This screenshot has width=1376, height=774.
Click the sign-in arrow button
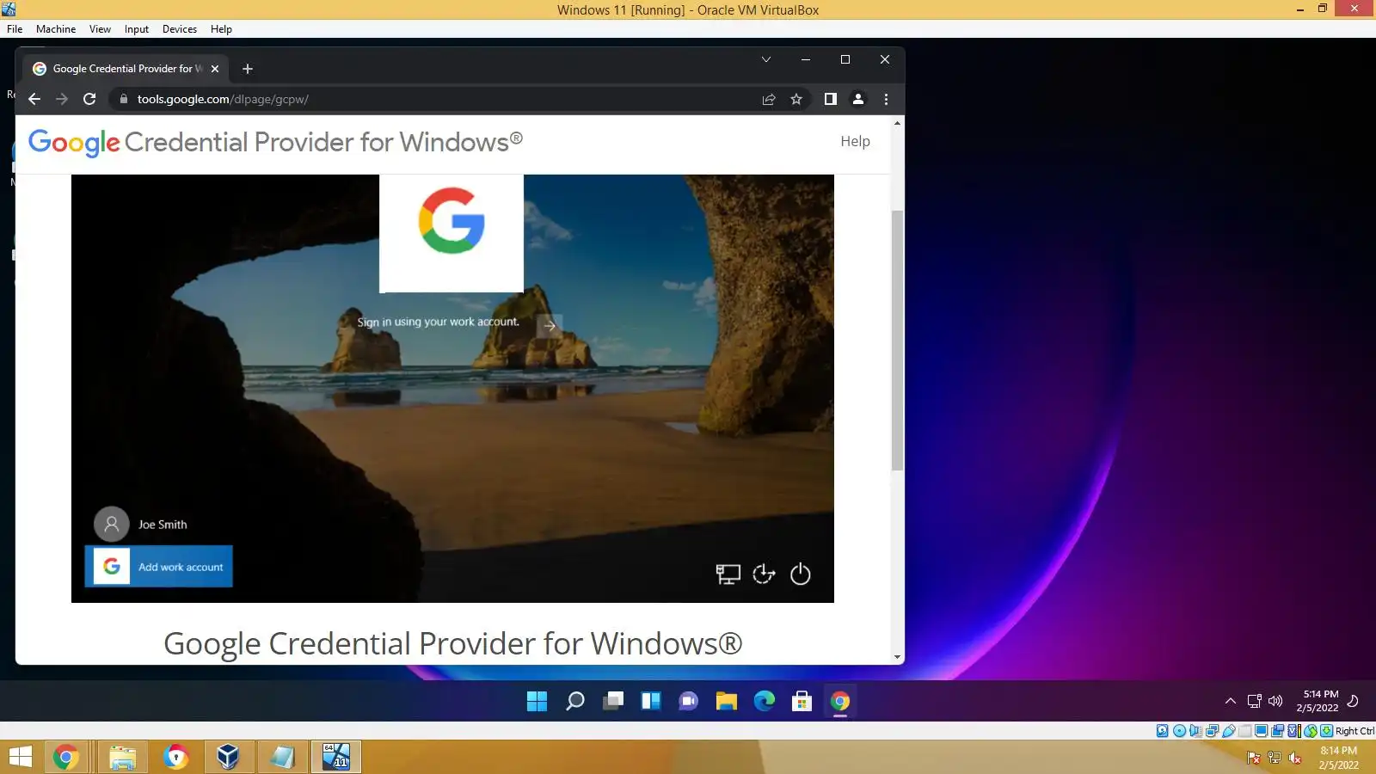pos(550,325)
